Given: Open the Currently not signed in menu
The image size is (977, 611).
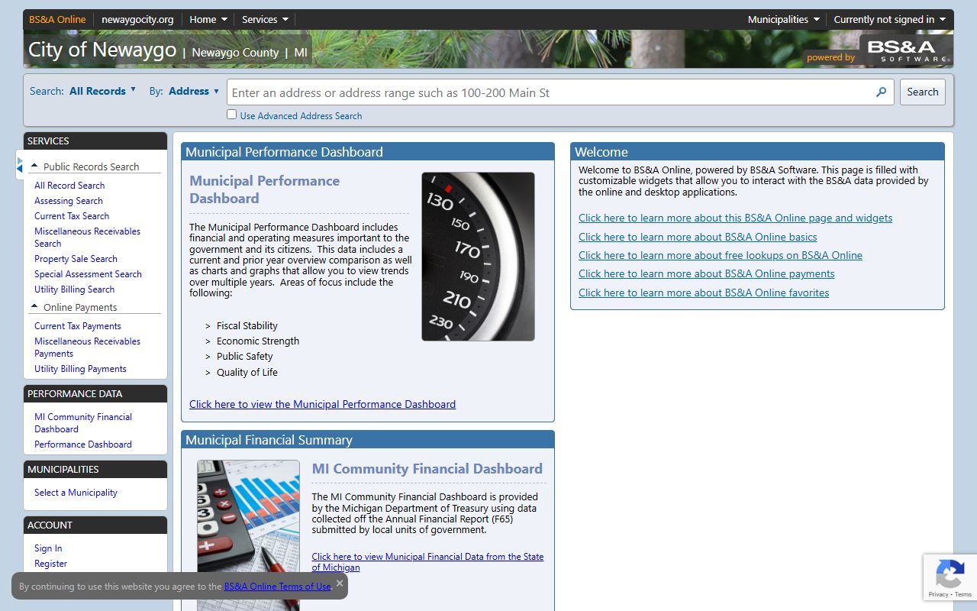Looking at the screenshot, I should 889,20.
